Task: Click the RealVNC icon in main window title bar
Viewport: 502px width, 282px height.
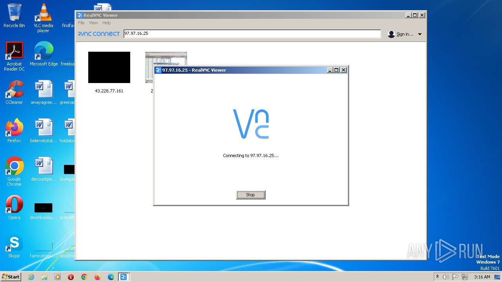Action: click(x=80, y=15)
